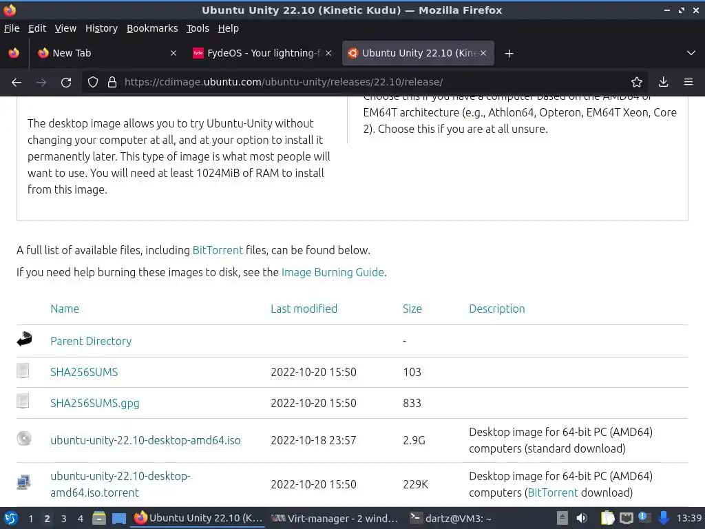Open file manager from taskbar
The height and width of the screenshot is (529, 705).
(99, 518)
